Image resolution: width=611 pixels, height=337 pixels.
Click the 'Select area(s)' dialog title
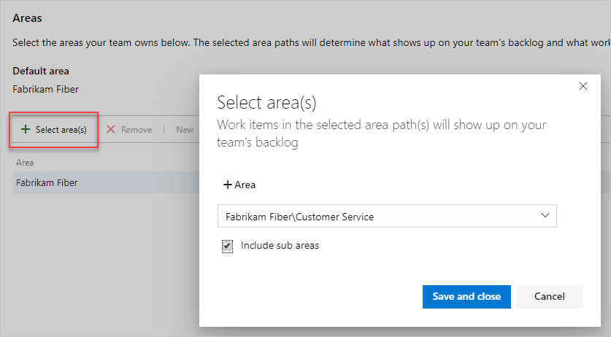266,101
